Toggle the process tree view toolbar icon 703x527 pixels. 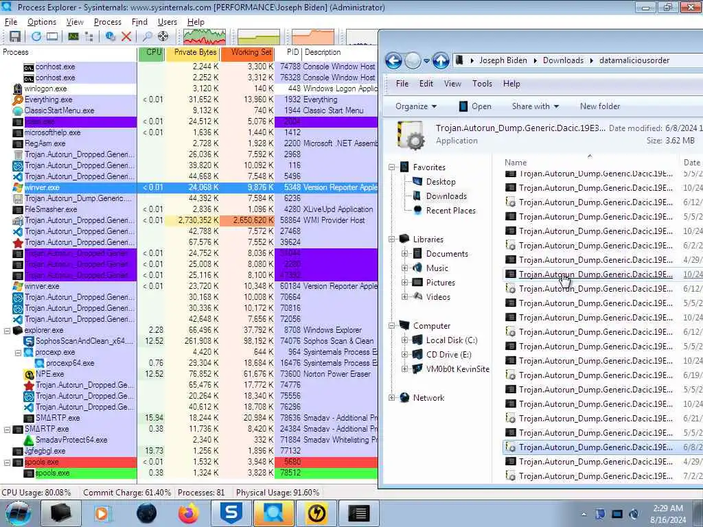[89, 37]
